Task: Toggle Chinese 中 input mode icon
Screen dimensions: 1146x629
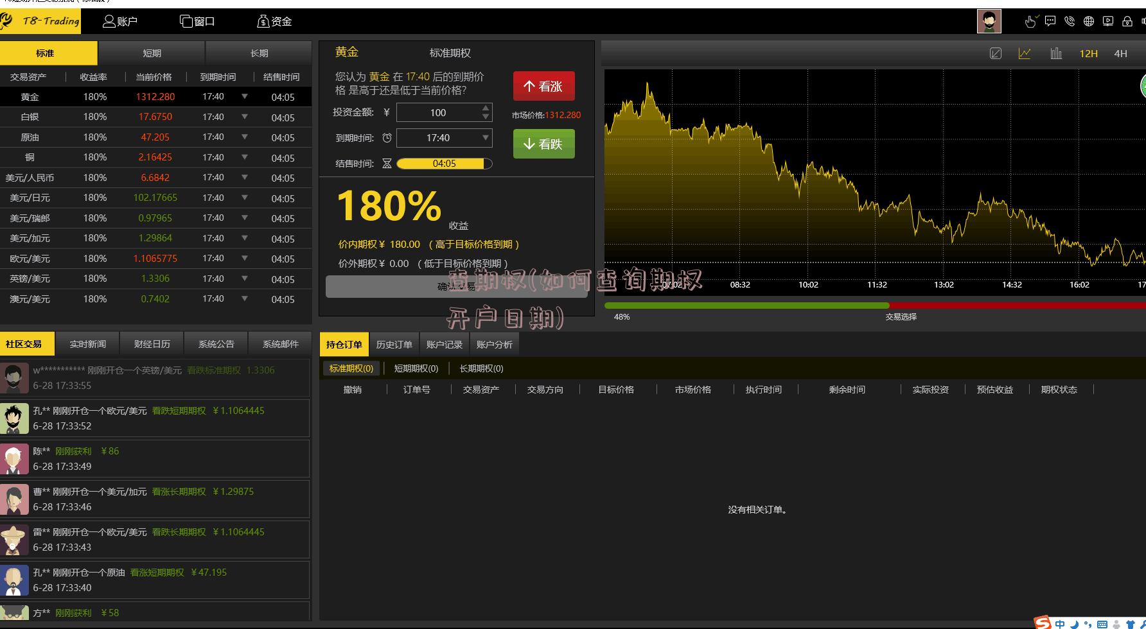Action: 1060,624
